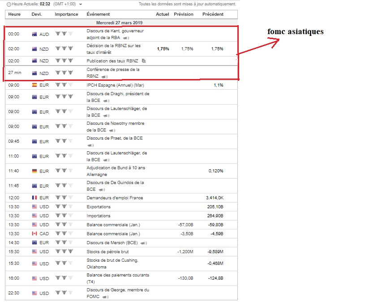Click the Spanish flag on the IPCH Espagne row

[x=34, y=85]
